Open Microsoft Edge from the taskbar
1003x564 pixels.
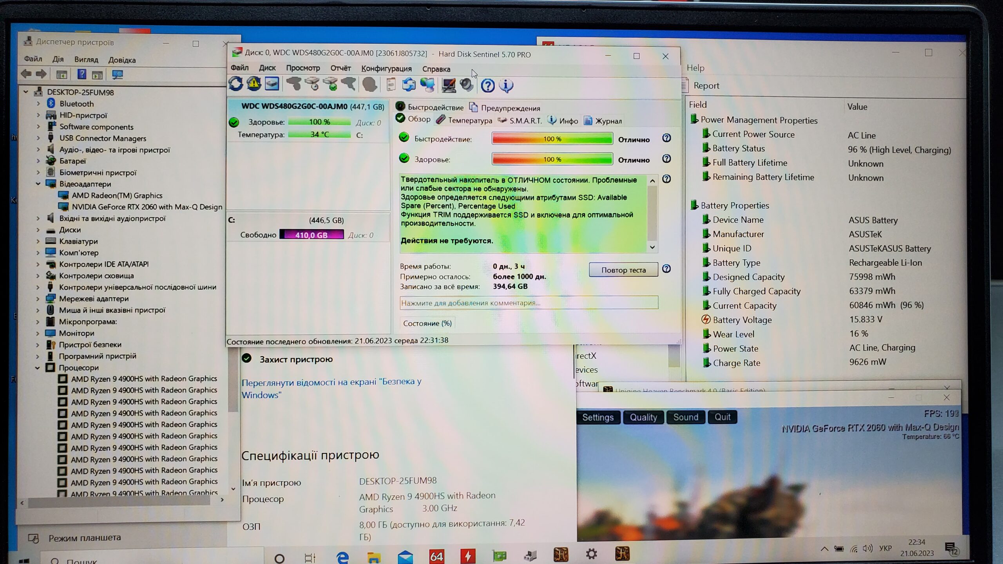342,557
